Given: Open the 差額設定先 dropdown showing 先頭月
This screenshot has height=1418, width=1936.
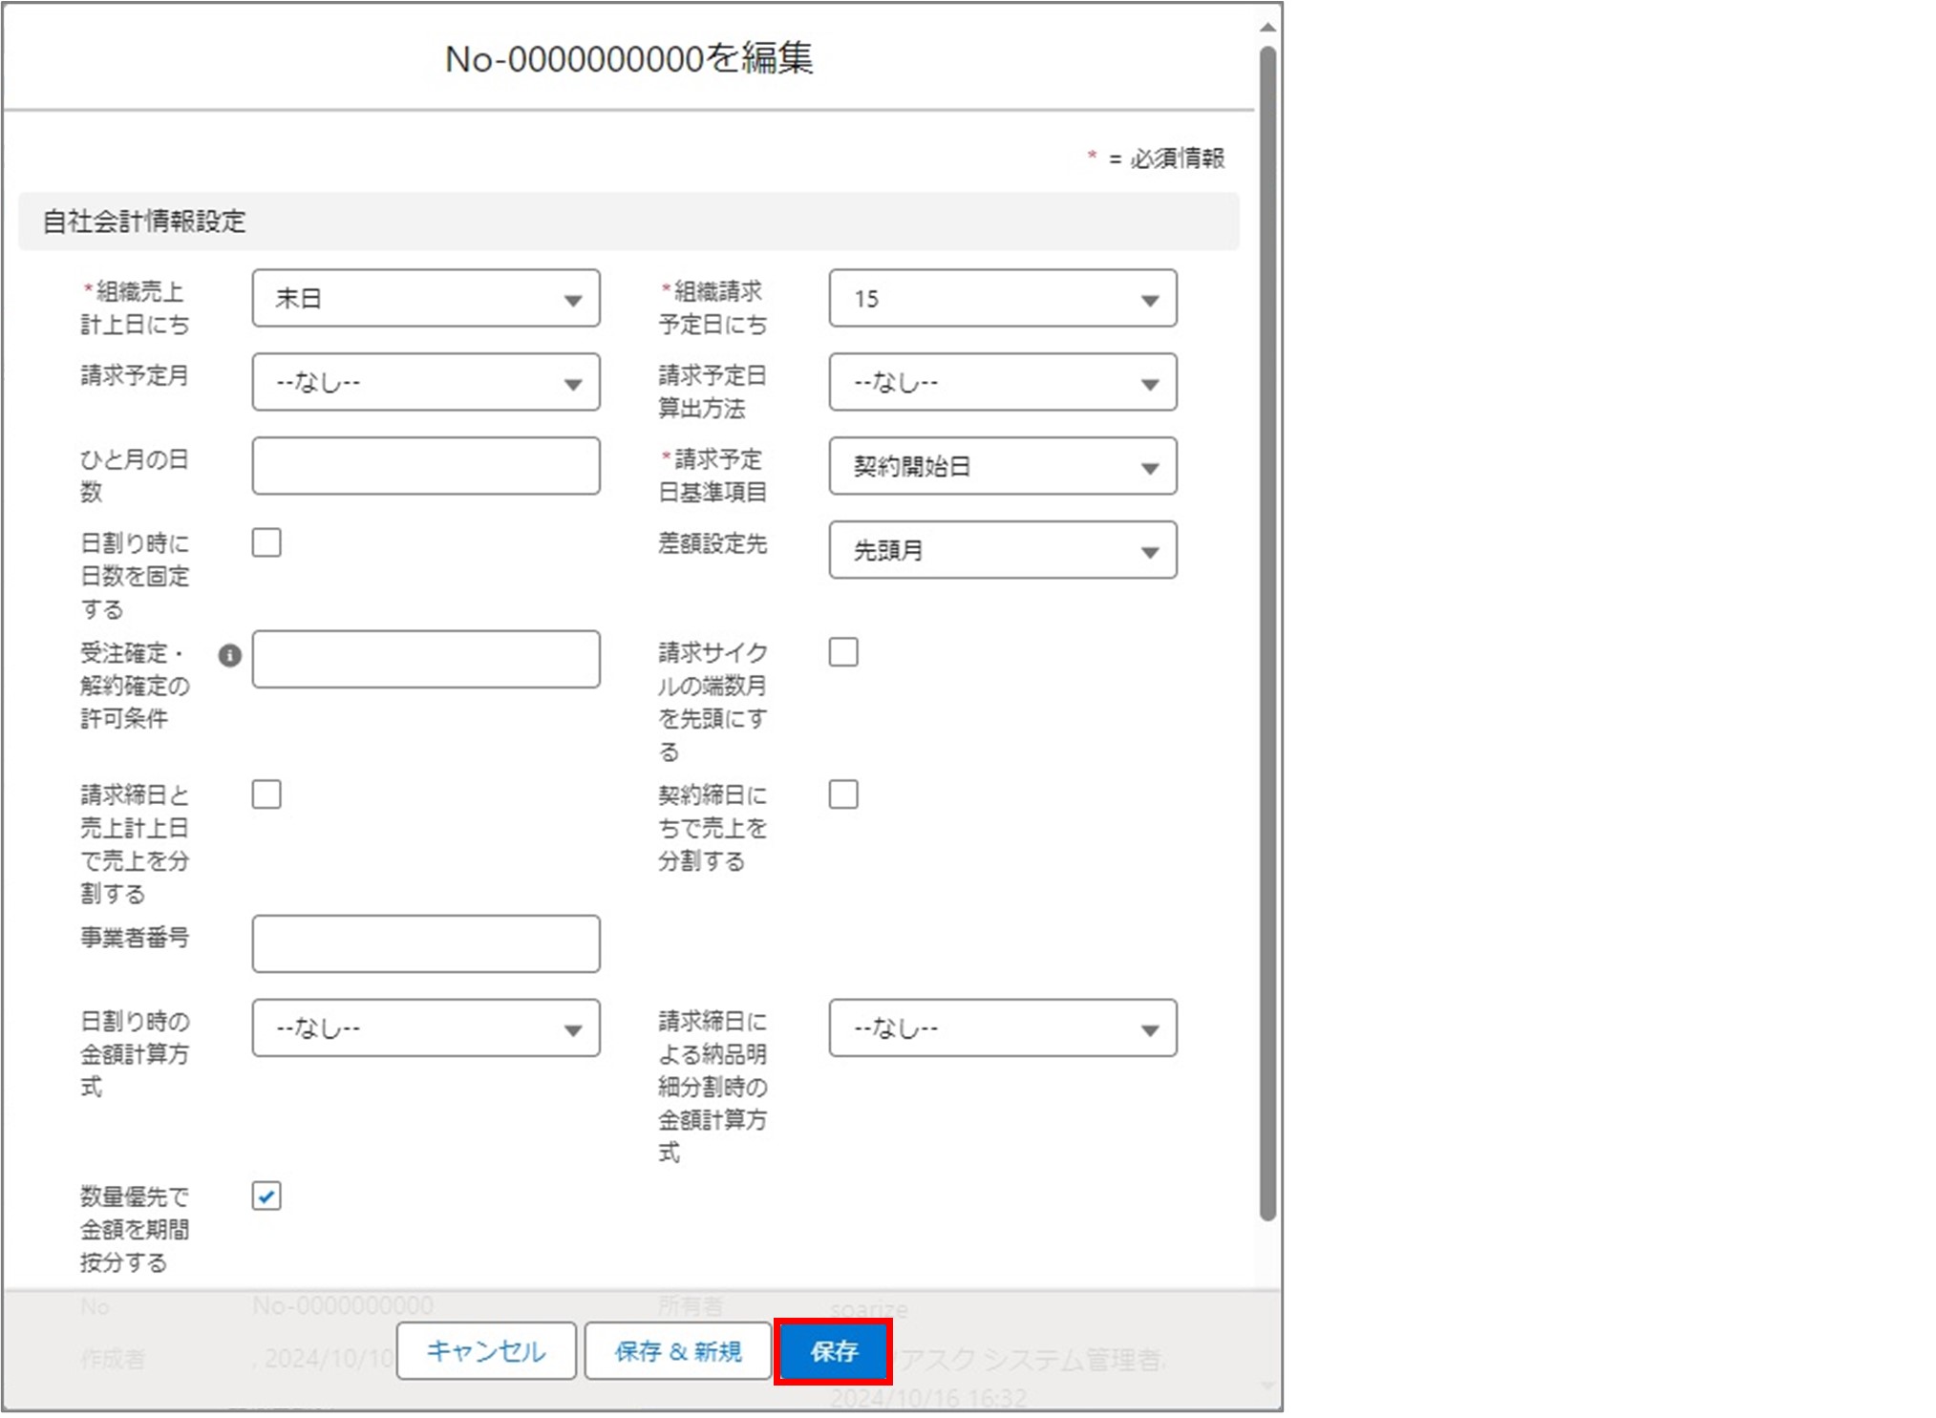Looking at the screenshot, I should tap(1003, 550).
